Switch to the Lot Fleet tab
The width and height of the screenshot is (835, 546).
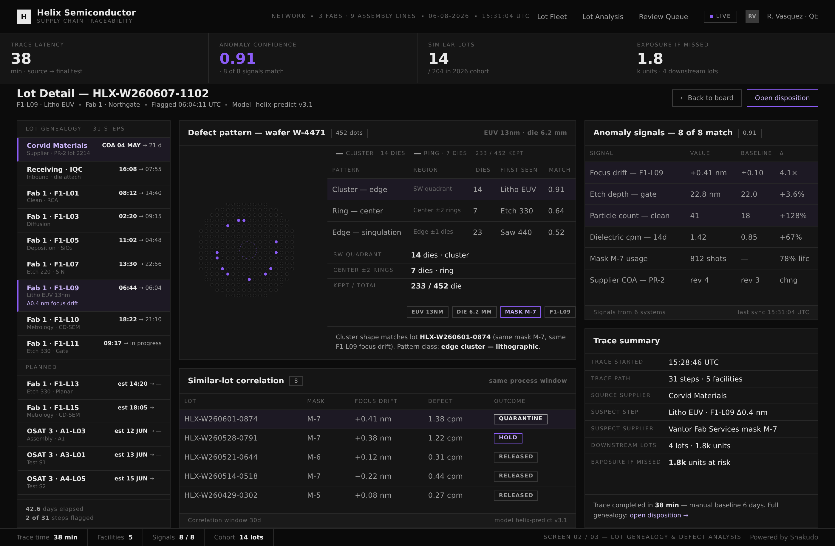551,16
